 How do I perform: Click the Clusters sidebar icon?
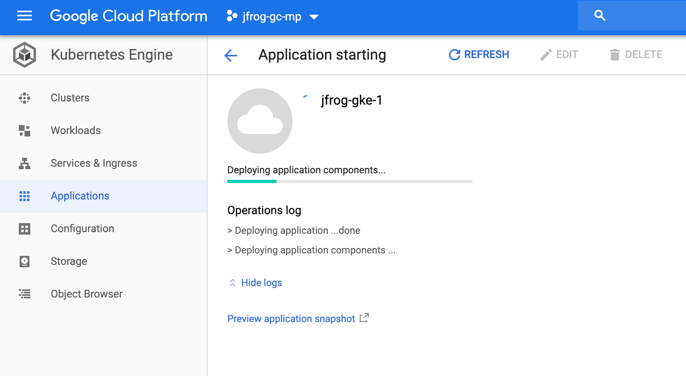click(25, 98)
